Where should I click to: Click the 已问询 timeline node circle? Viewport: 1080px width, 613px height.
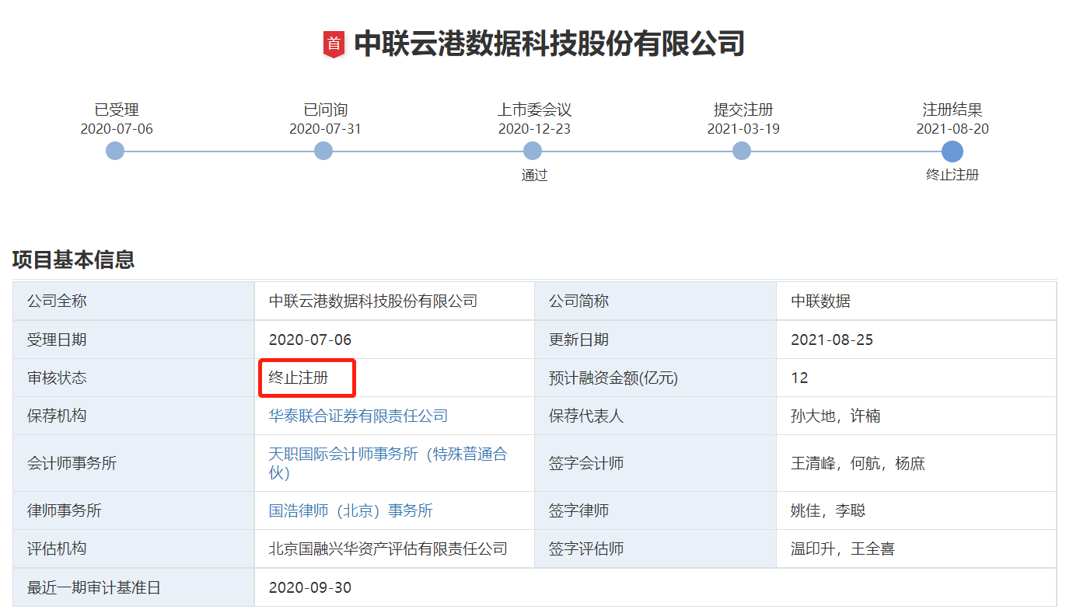pos(323,151)
